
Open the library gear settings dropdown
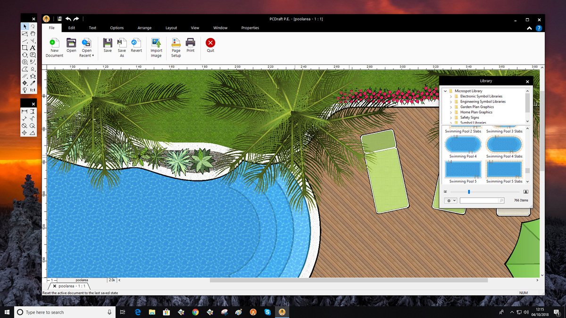coord(451,201)
